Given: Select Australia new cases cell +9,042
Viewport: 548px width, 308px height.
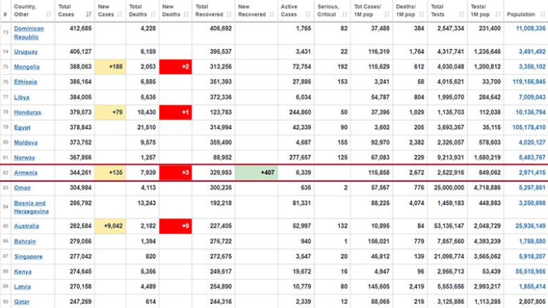Looking at the screenshot, I should click(x=110, y=226).
